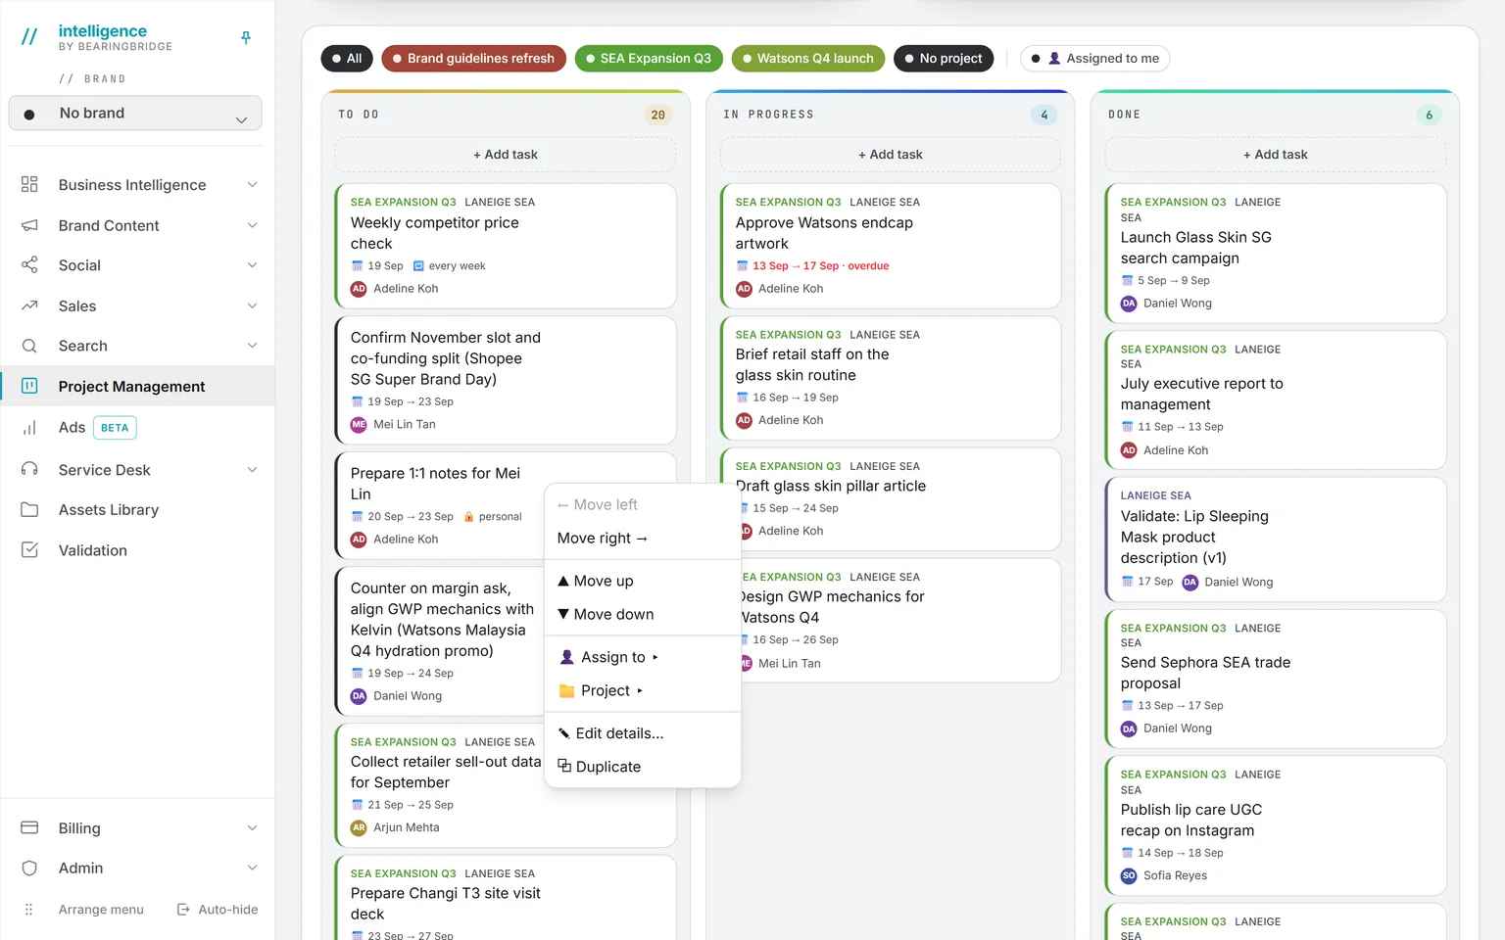The image size is (1505, 940).
Task: Choose Move right from context menu
Action: pos(643,538)
